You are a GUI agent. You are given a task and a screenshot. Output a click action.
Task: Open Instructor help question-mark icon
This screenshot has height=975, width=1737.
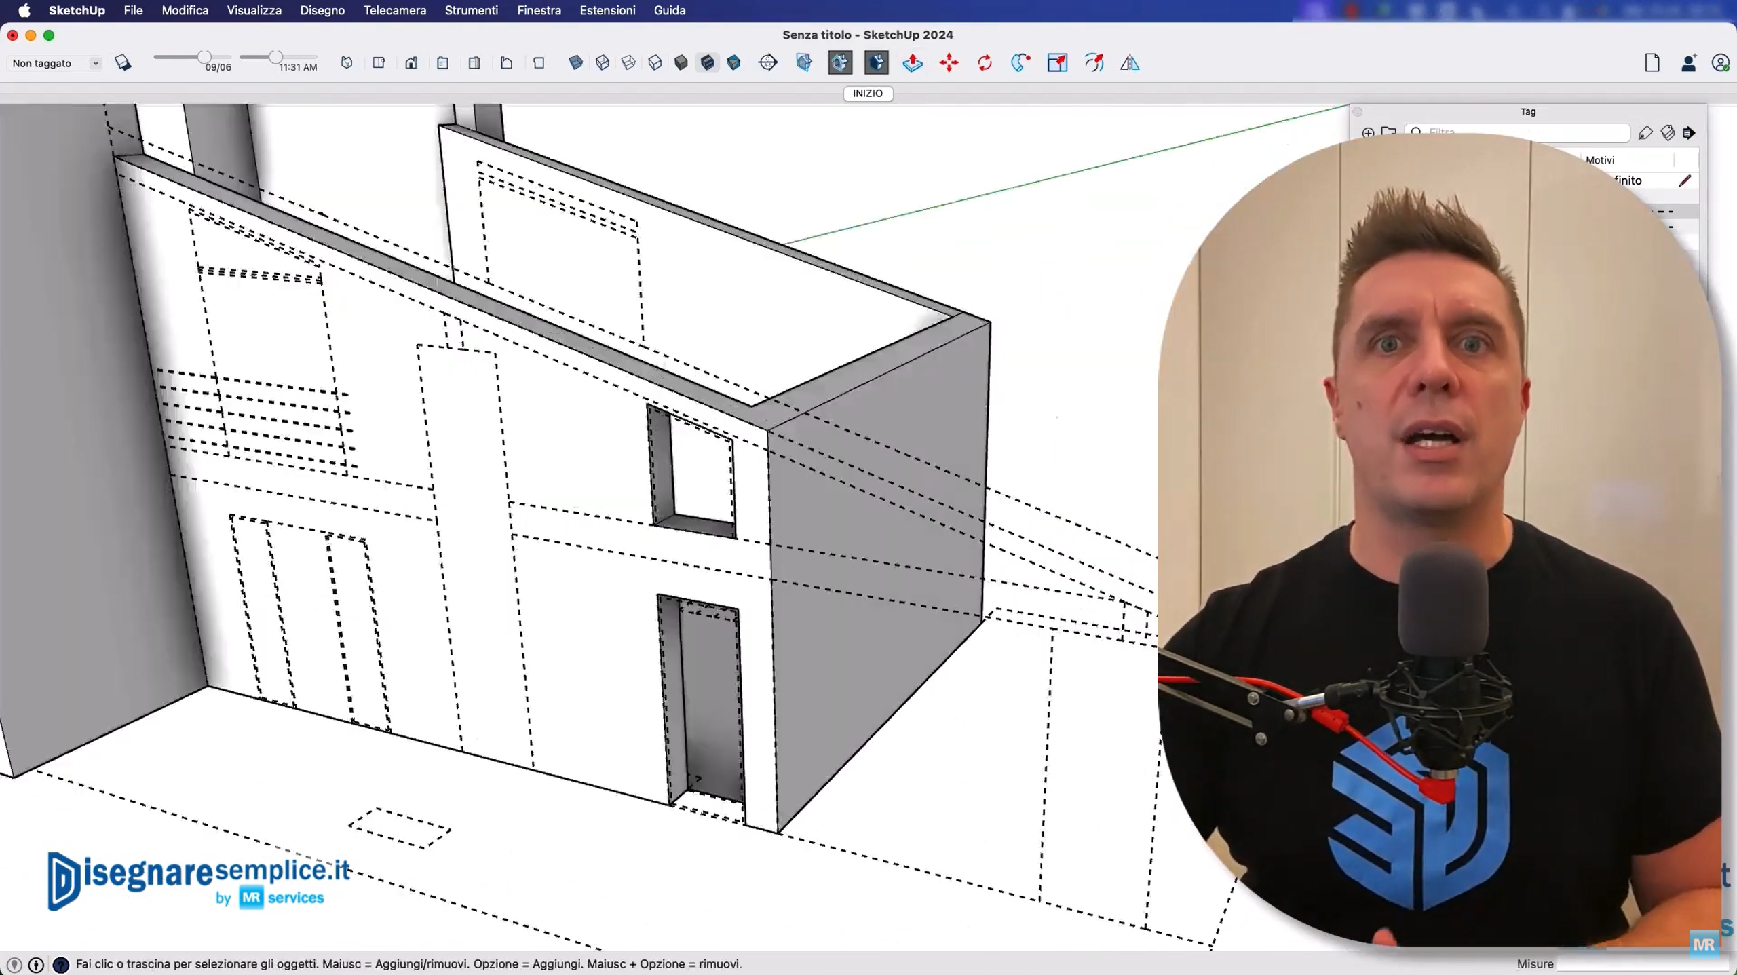(60, 964)
